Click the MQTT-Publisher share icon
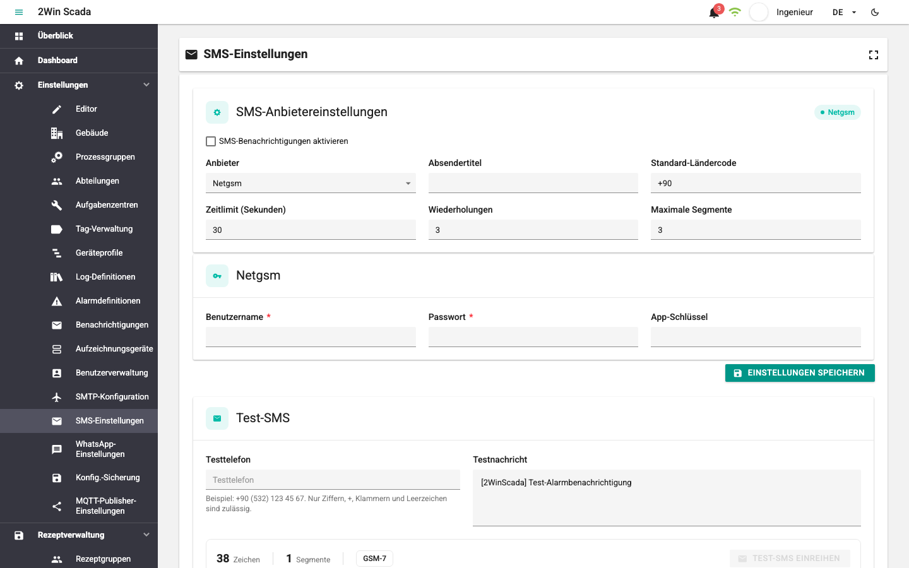This screenshot has width=909, height=568. click(57, 506)
